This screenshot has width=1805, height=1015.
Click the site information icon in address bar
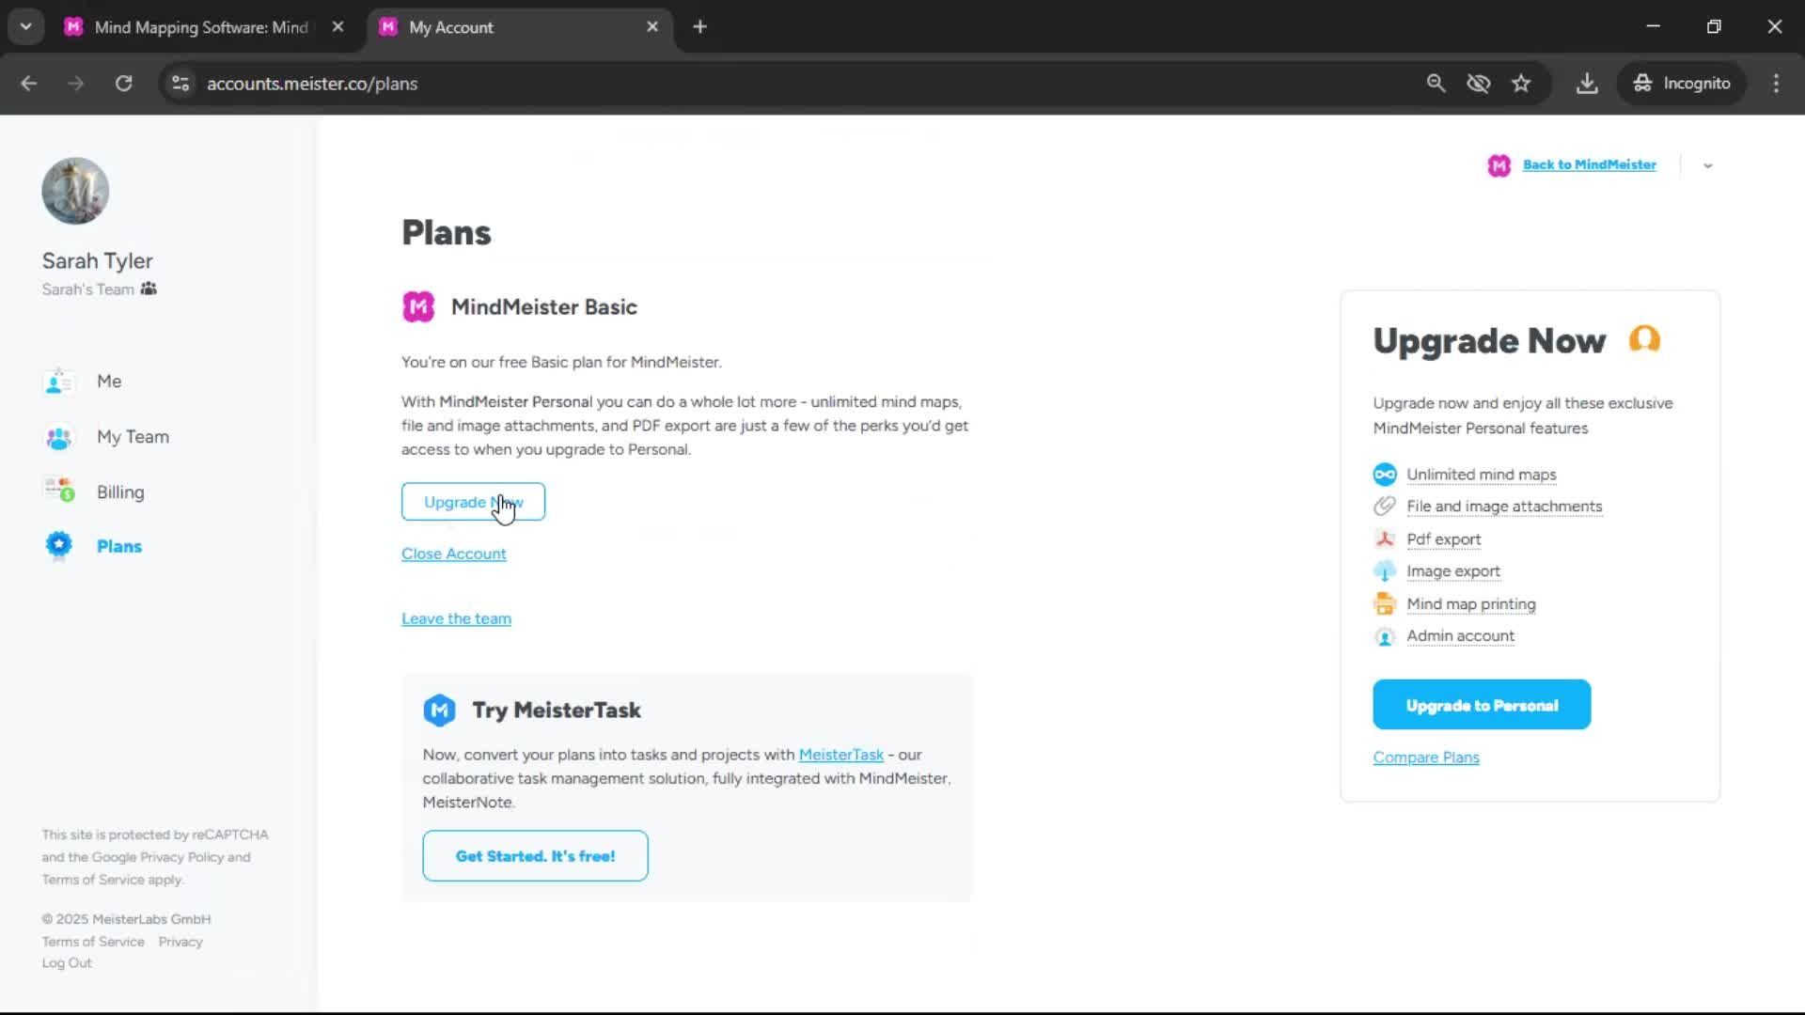pyautogui.click(x=180, y=84)
